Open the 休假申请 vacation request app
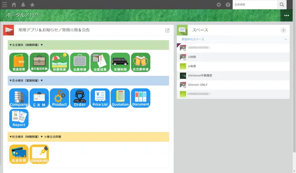The width and height of the screenshot is (296, 173). pyautogui.click(x=59, y=62)
